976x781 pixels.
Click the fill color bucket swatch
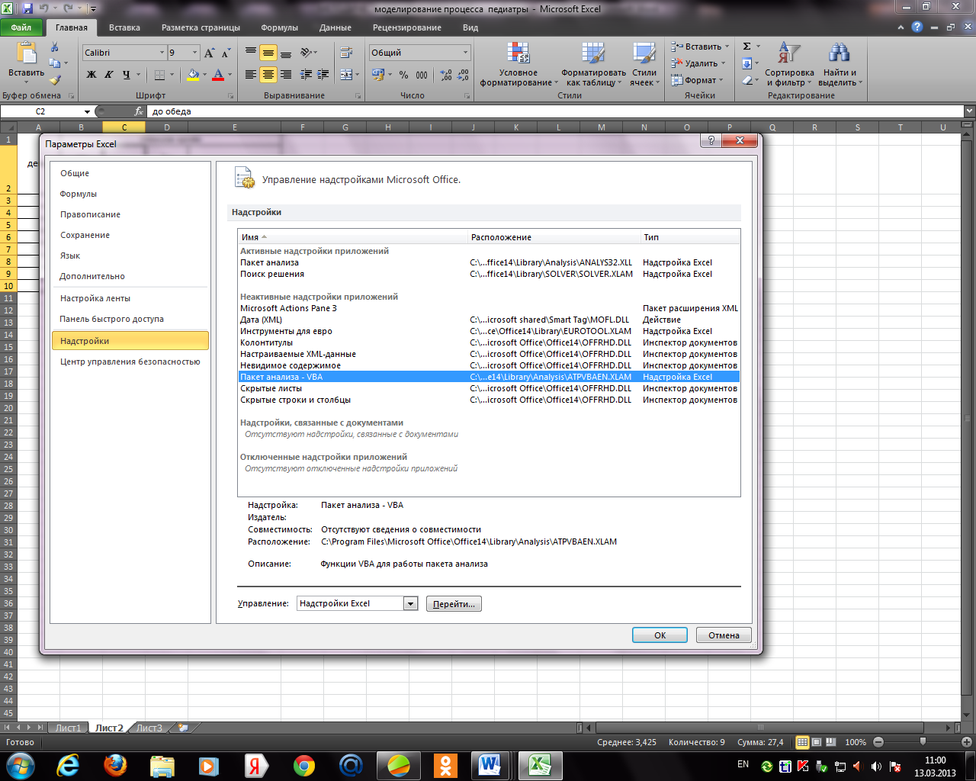[193, 75]
